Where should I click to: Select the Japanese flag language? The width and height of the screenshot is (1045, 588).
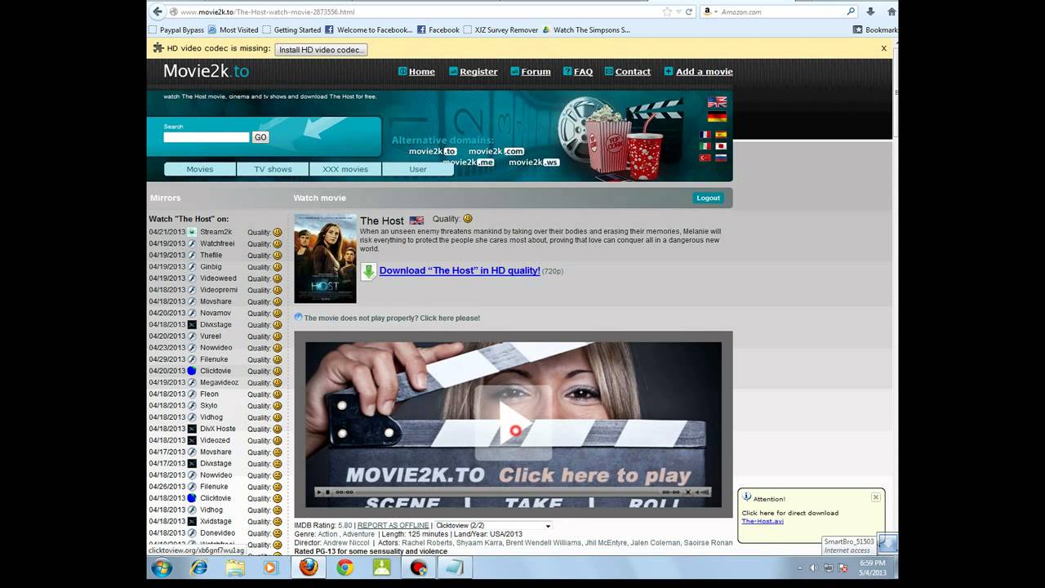pos(721,146)
